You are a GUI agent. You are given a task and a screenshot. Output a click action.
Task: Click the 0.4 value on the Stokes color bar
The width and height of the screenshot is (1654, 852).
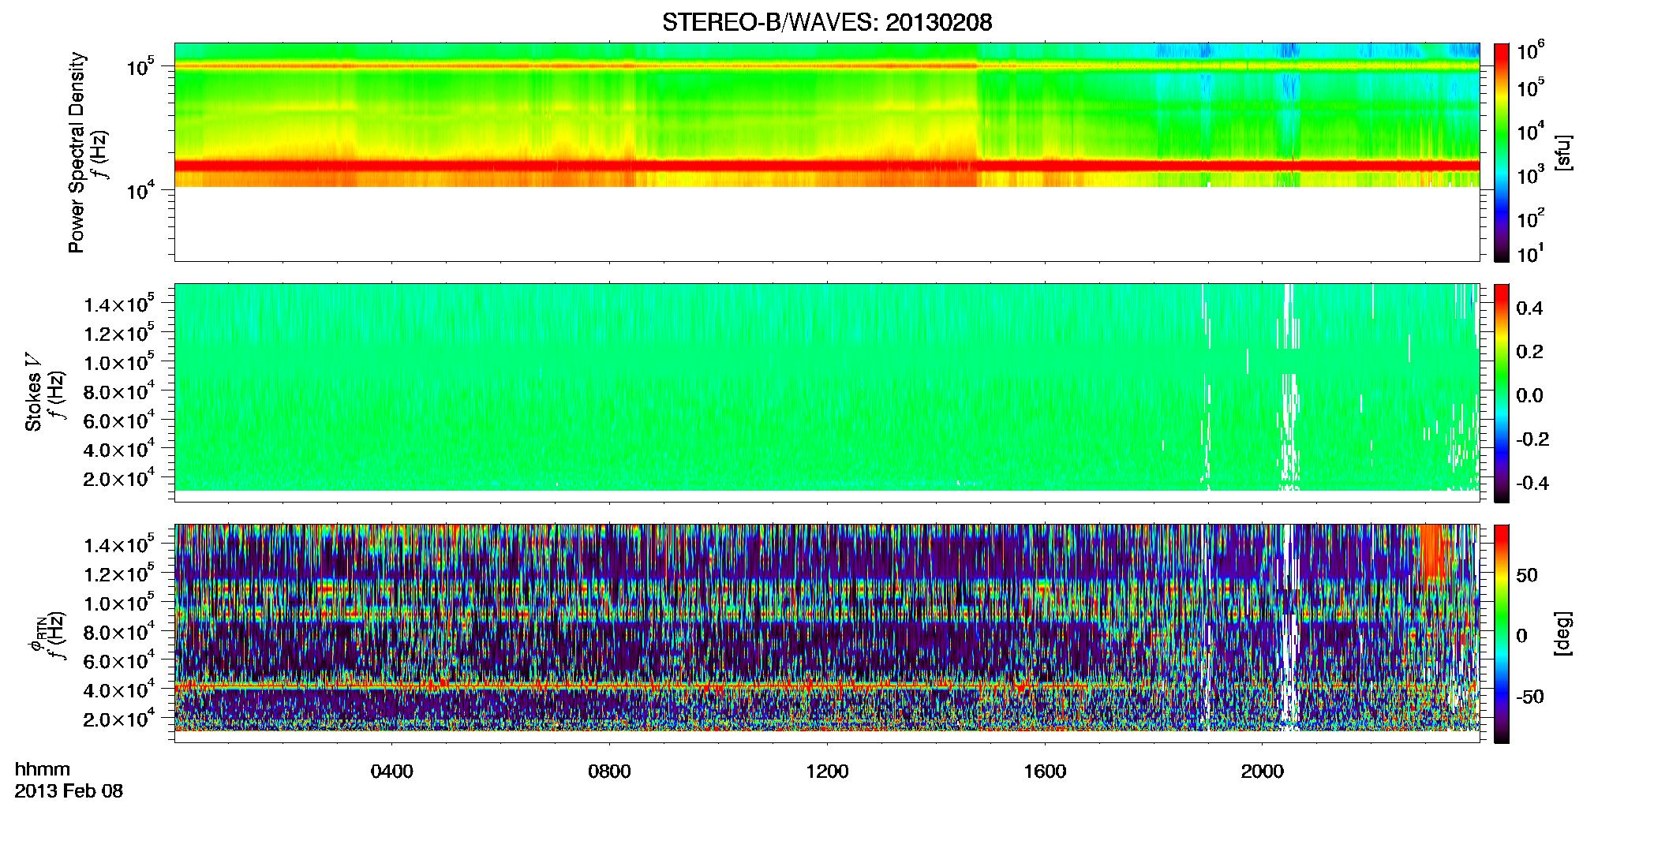1529,308
